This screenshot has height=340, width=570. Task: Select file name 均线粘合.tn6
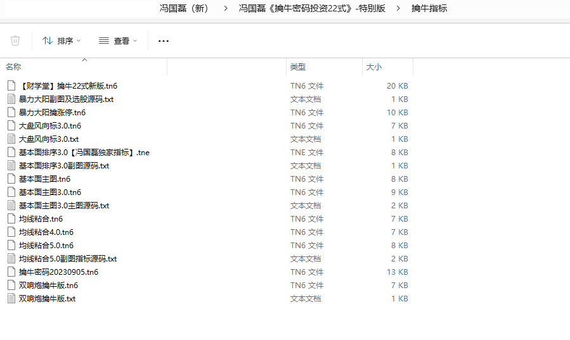(x=41, y=219)
